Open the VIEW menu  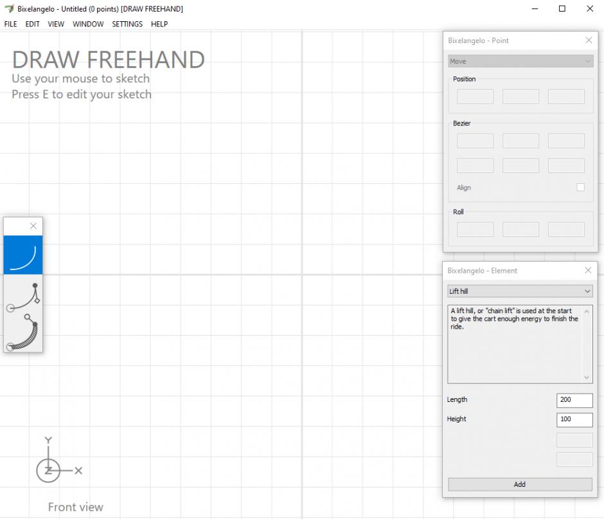click(x=56, y=24)
